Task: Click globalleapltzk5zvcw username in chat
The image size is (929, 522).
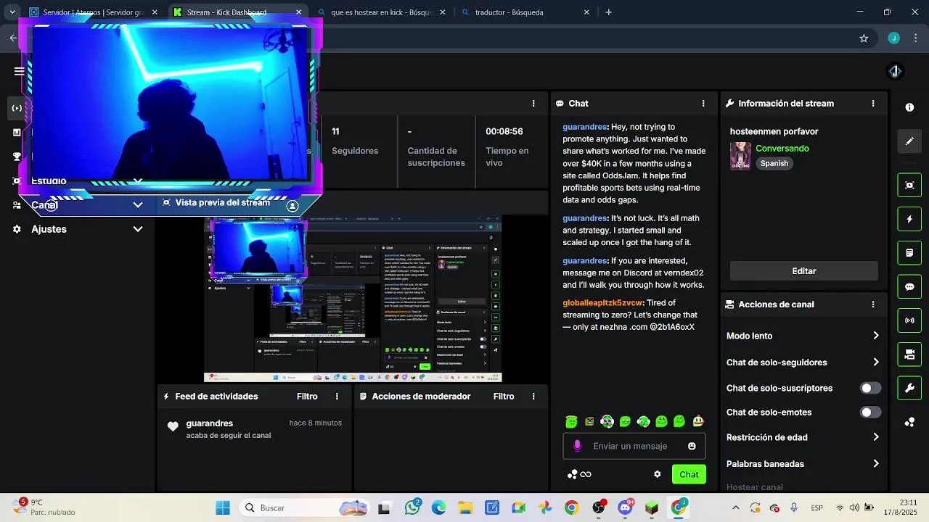Action: pos(602,303)
